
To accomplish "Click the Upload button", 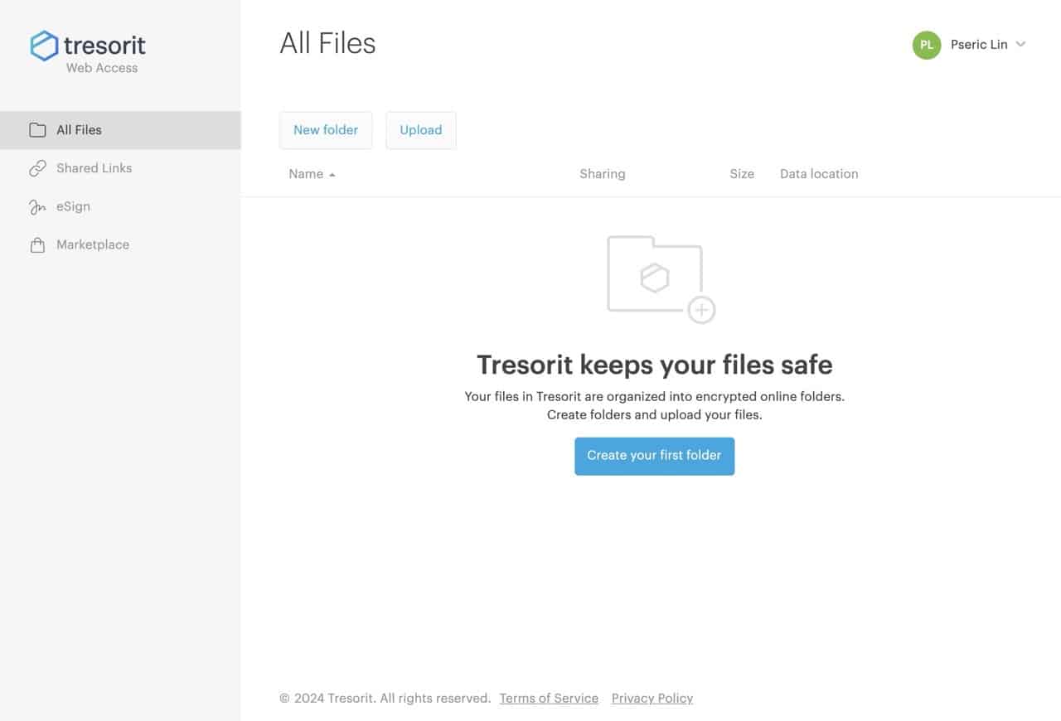I will [421, 130].
